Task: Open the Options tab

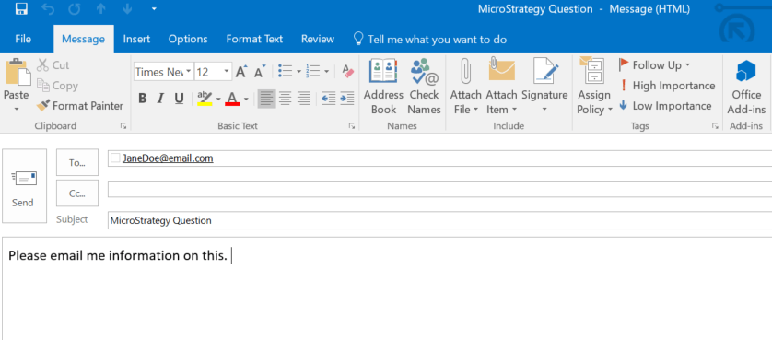Action: (188, 39)
